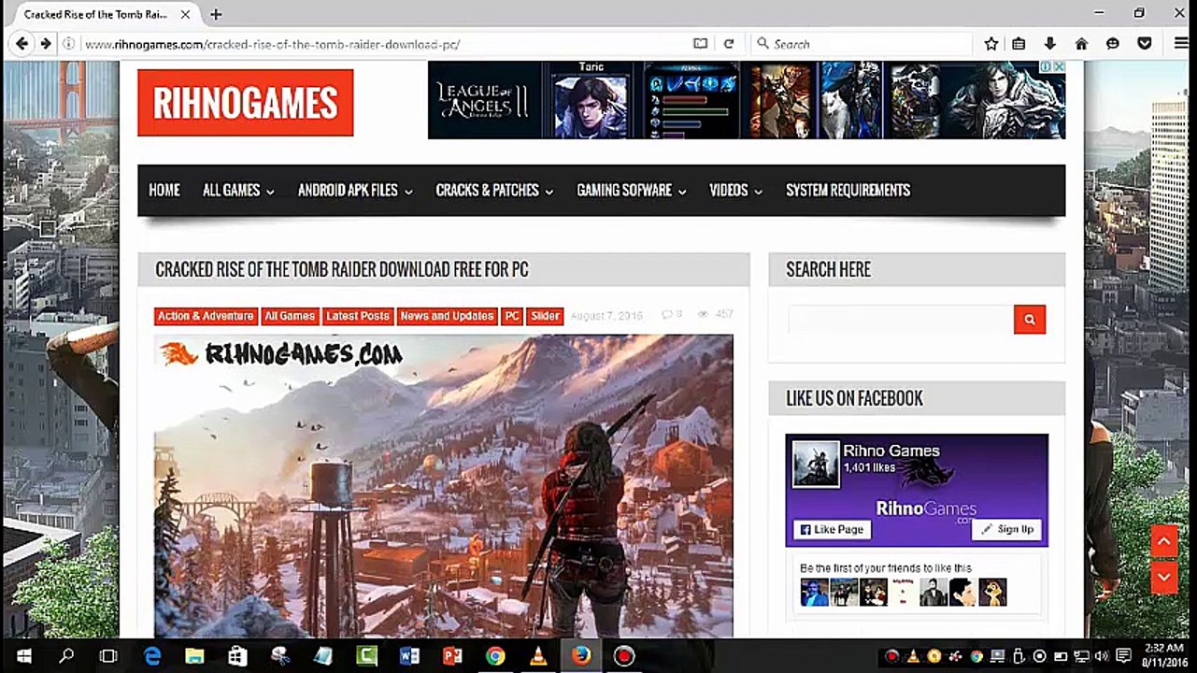The height and width of the screenshot is (673, 1197).
Task: Click the post title Cracked Rise of the Tomb Raider
Action: pyautogui.click(x=342, y=269)
